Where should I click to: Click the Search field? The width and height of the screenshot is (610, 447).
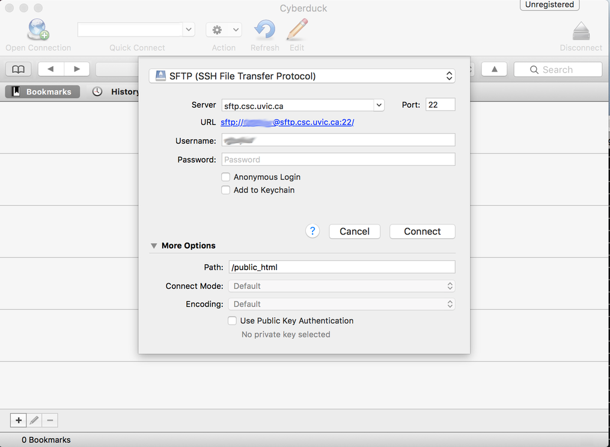point(558,70)
